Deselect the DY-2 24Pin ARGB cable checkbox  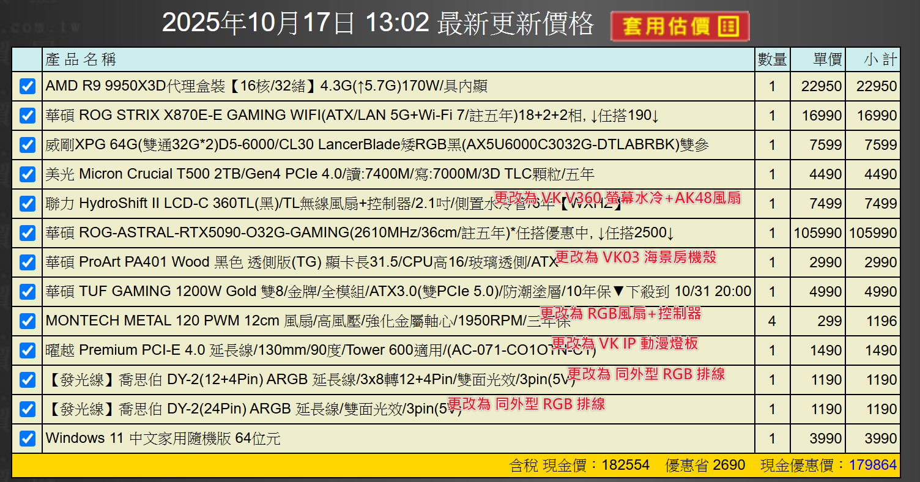coord(28,409)
